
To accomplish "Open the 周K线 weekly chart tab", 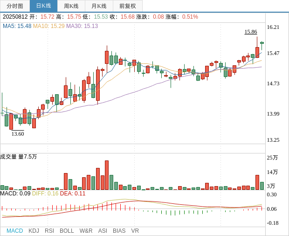I will pos(71,6).
